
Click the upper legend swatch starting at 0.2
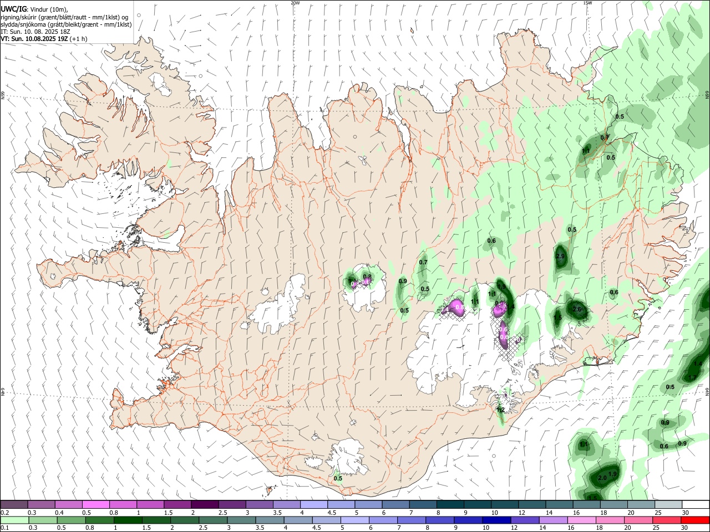click(14, 504)
